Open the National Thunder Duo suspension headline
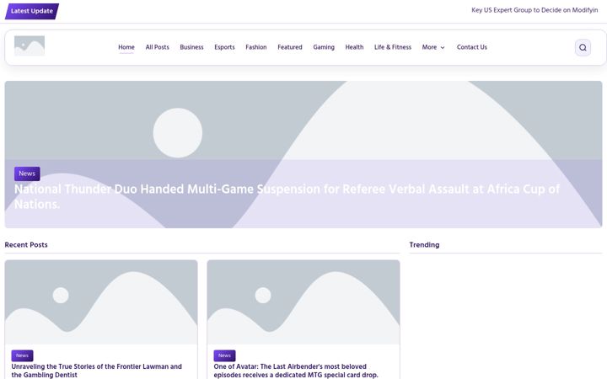This screenshot has width=607, height=379. coord(287,196)
